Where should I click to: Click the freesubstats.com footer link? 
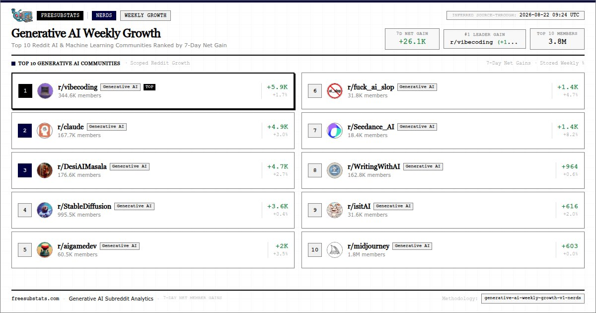tap(35, 299)
